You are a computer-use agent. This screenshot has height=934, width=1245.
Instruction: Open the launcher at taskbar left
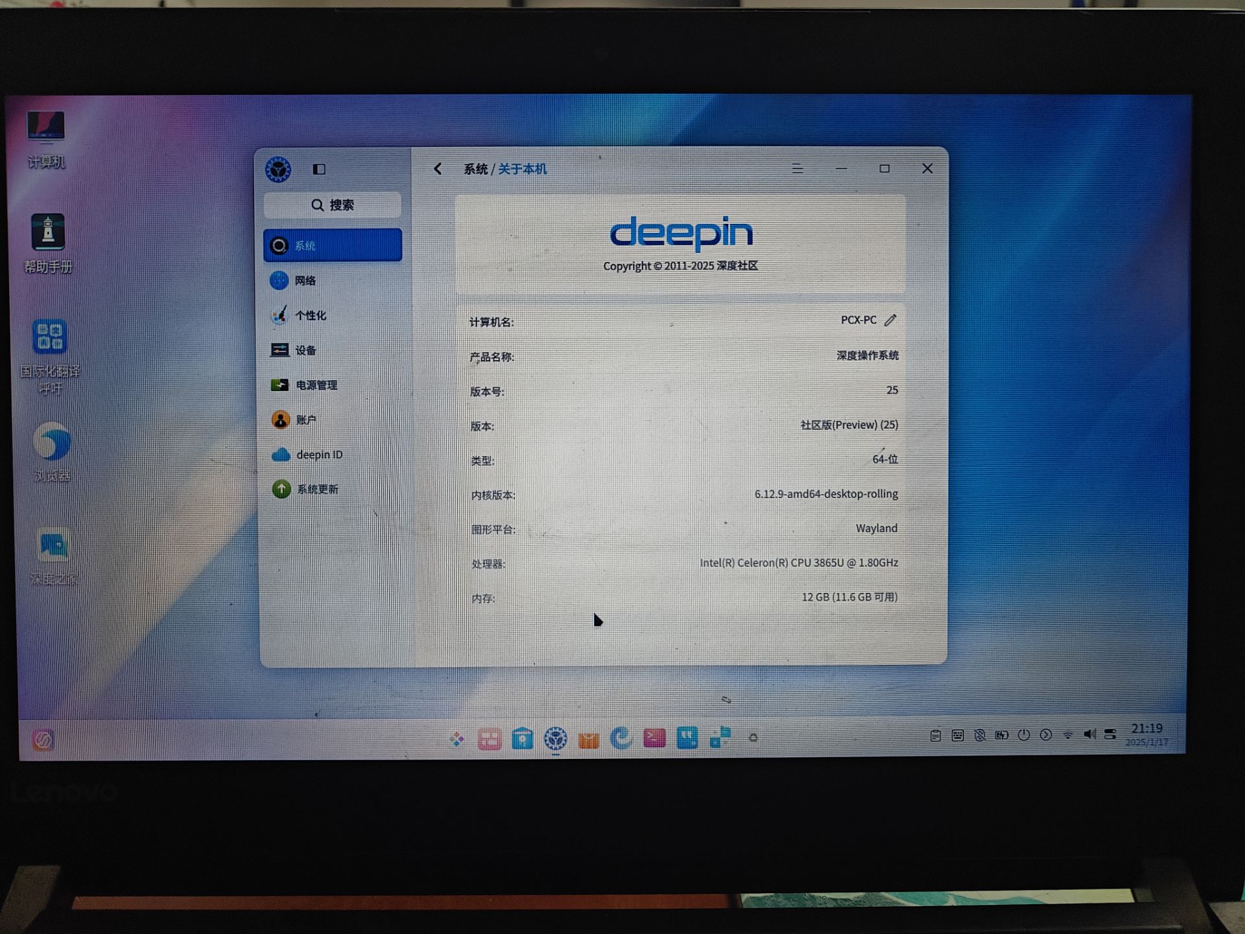(x=43, y=739)
